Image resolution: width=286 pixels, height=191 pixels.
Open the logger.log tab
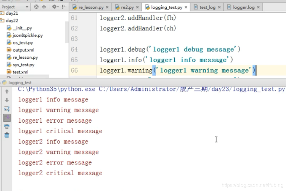click(244, 7)
